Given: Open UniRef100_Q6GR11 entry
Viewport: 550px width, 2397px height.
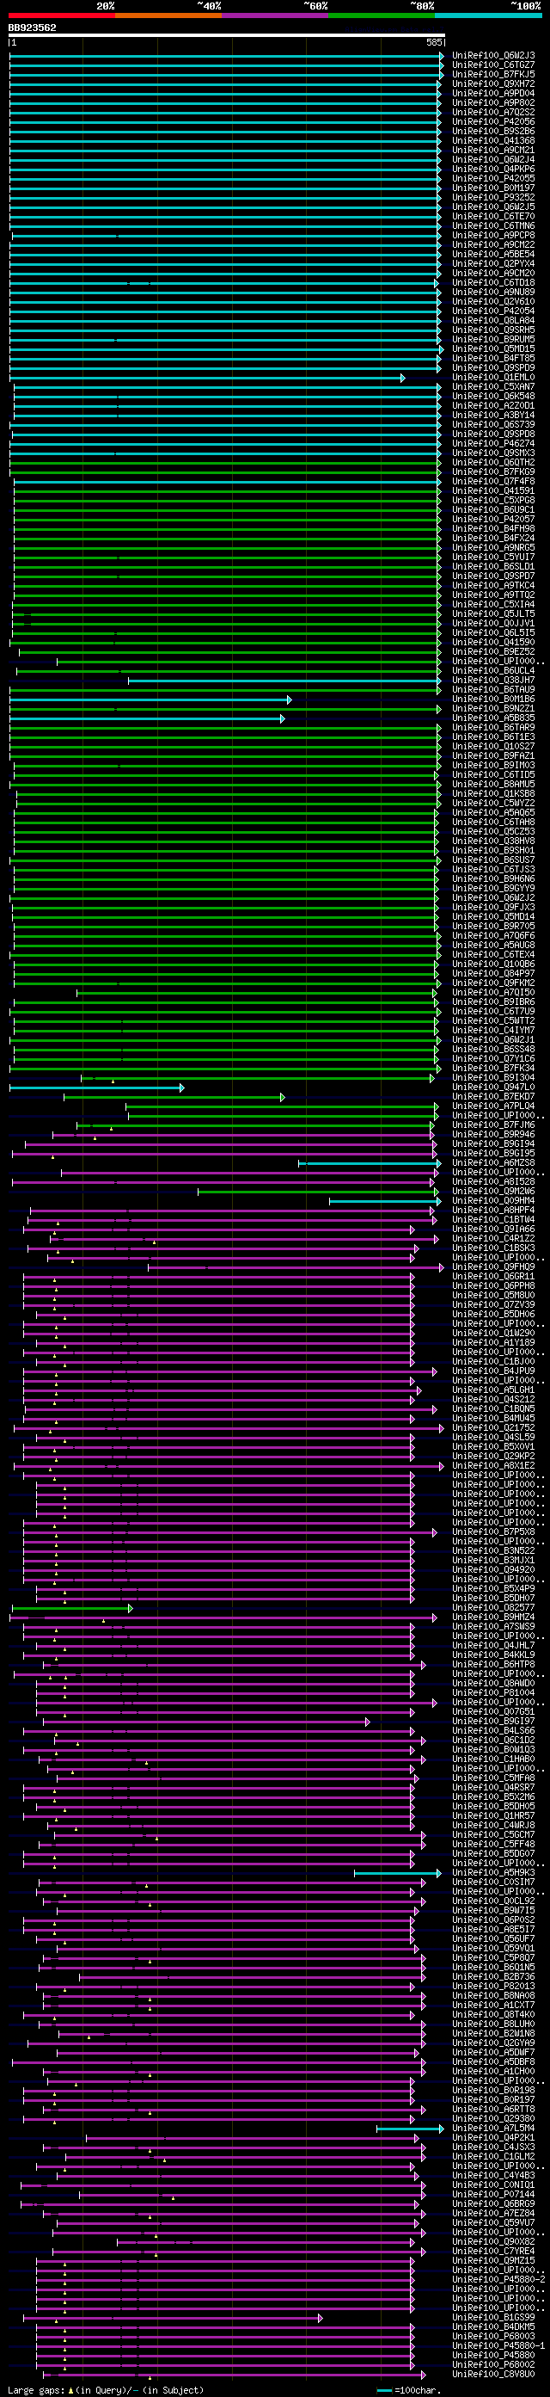Looking at the screenshot, I should [493, 1277].
